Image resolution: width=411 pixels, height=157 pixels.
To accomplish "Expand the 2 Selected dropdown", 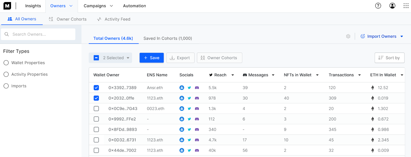I will pos(128,58).
